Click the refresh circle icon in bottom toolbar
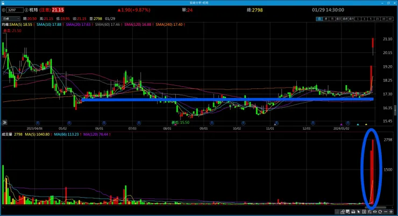Image resolution: width=398 pixels, height=216 pixels. [380, 212]
